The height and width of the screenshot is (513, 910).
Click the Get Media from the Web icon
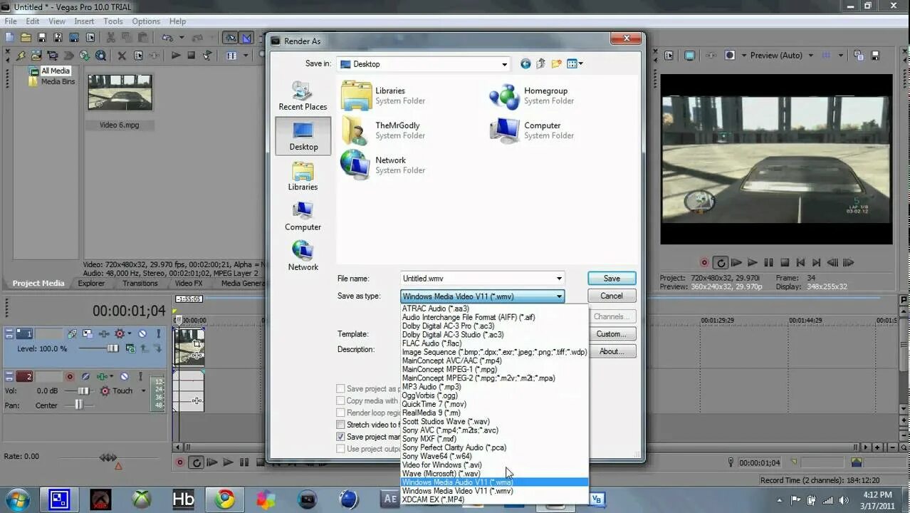coord(101,56)
